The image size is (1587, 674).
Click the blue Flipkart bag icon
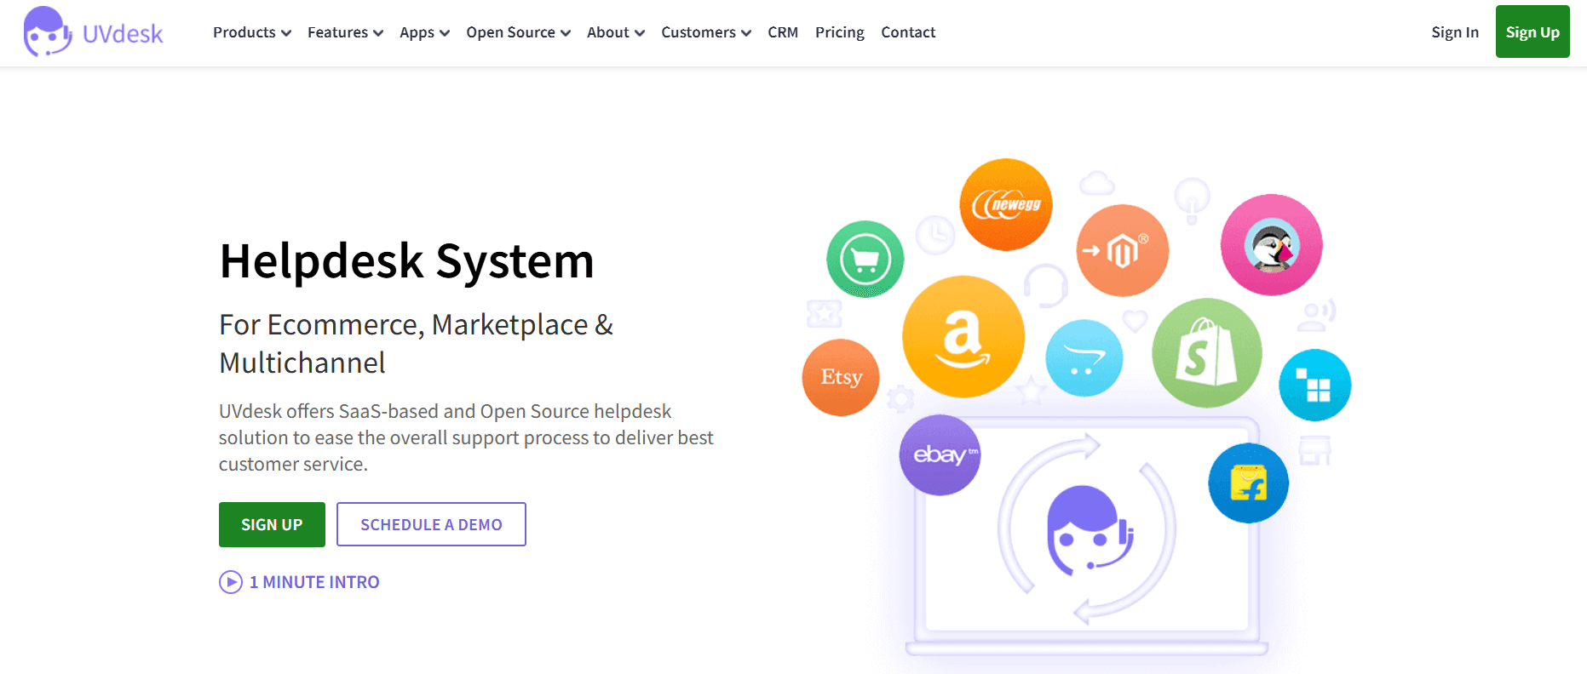tap(1248, 483)
